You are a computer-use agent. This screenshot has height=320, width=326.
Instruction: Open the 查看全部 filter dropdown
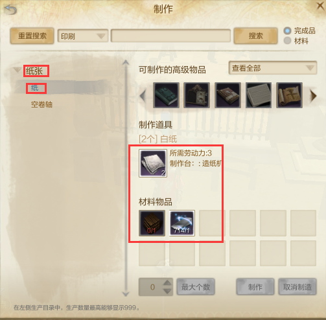273,68
